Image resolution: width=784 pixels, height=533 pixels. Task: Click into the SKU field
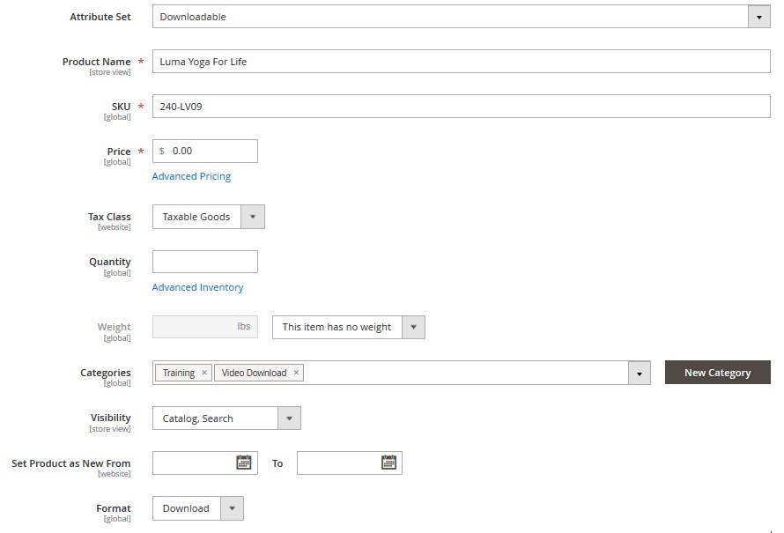pos(461,107)
